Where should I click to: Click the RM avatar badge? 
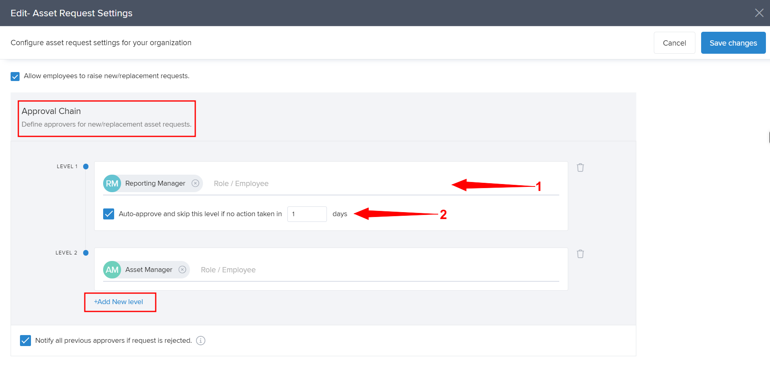click(x=112, y=183)
